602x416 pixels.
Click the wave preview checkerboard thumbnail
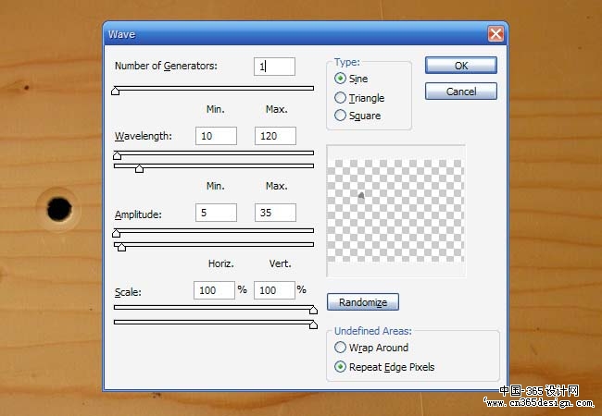395,211
